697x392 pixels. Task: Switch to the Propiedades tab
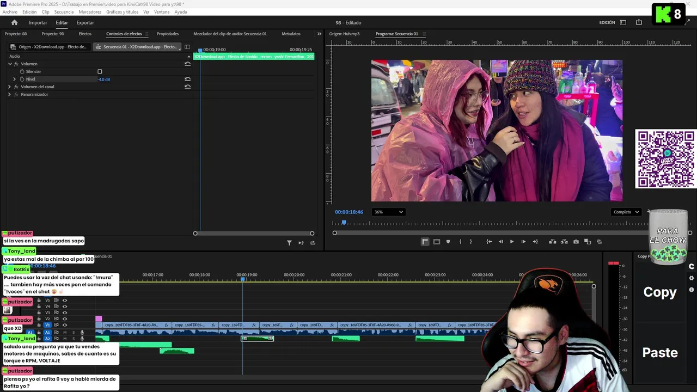click(168, 34)
